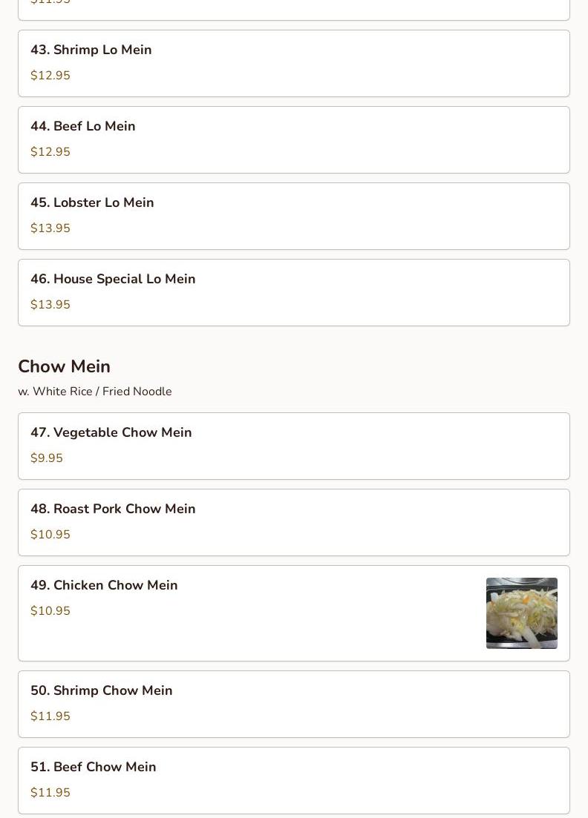Click the $9.95 Vegetable Chow Mein price

tap(47, 458)
